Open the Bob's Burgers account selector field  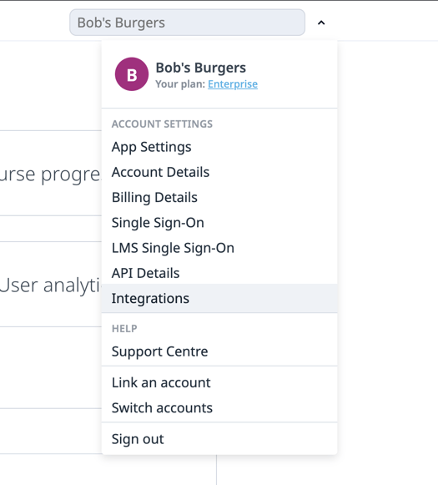point(188,23)
